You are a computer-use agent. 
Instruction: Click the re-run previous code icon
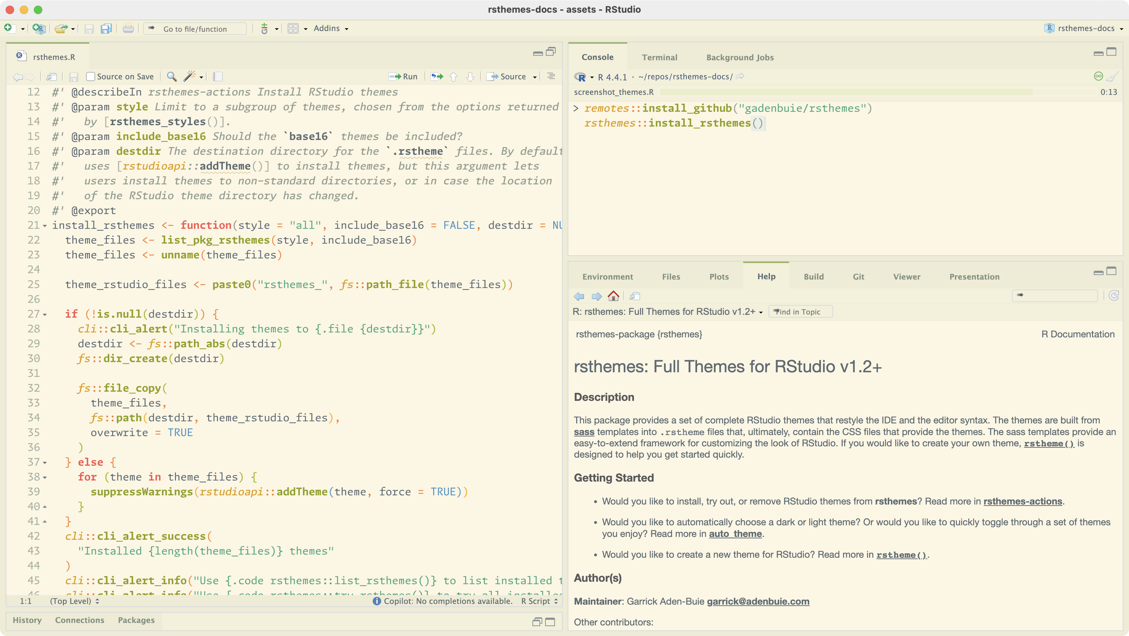(x=437, y=77)
